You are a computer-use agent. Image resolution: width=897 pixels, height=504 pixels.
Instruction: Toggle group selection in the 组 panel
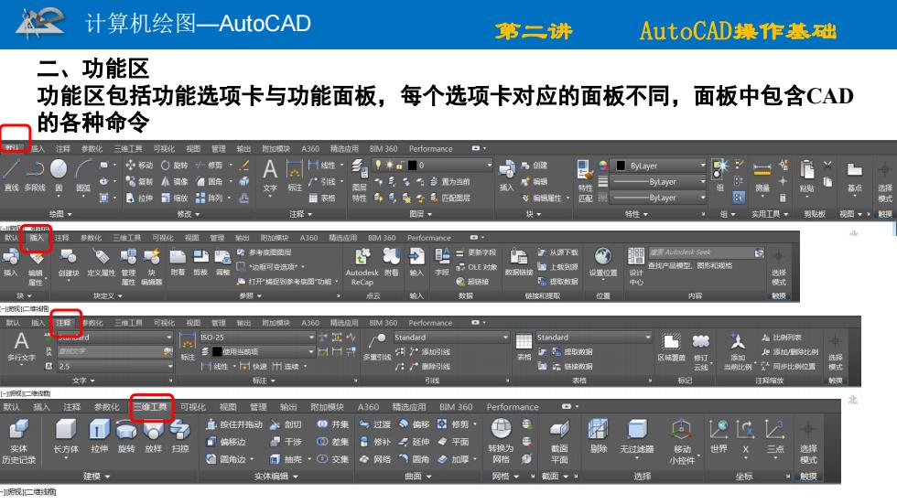click(740, 198)
